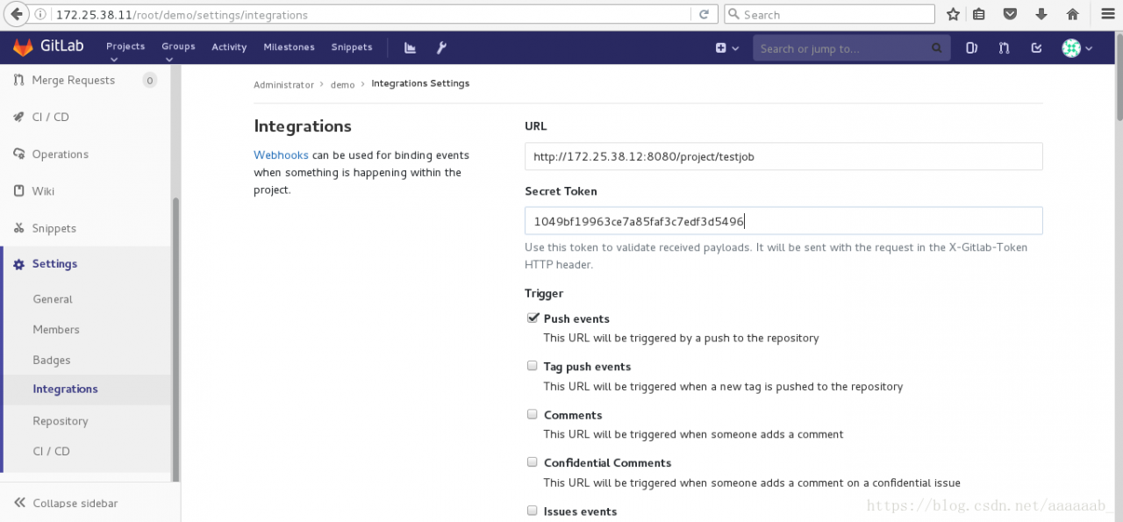This screenshot has height=522, width=1123.
Task: Click the browser Search box
Action: pyautogui.click(x=829, y=14)
